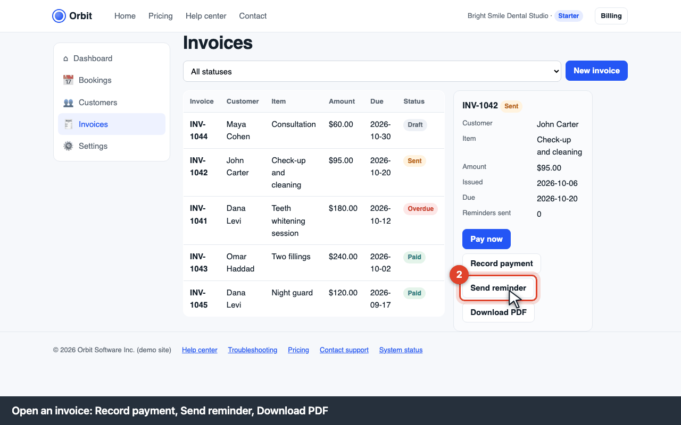Open Help center link in footer

[200, 350]
